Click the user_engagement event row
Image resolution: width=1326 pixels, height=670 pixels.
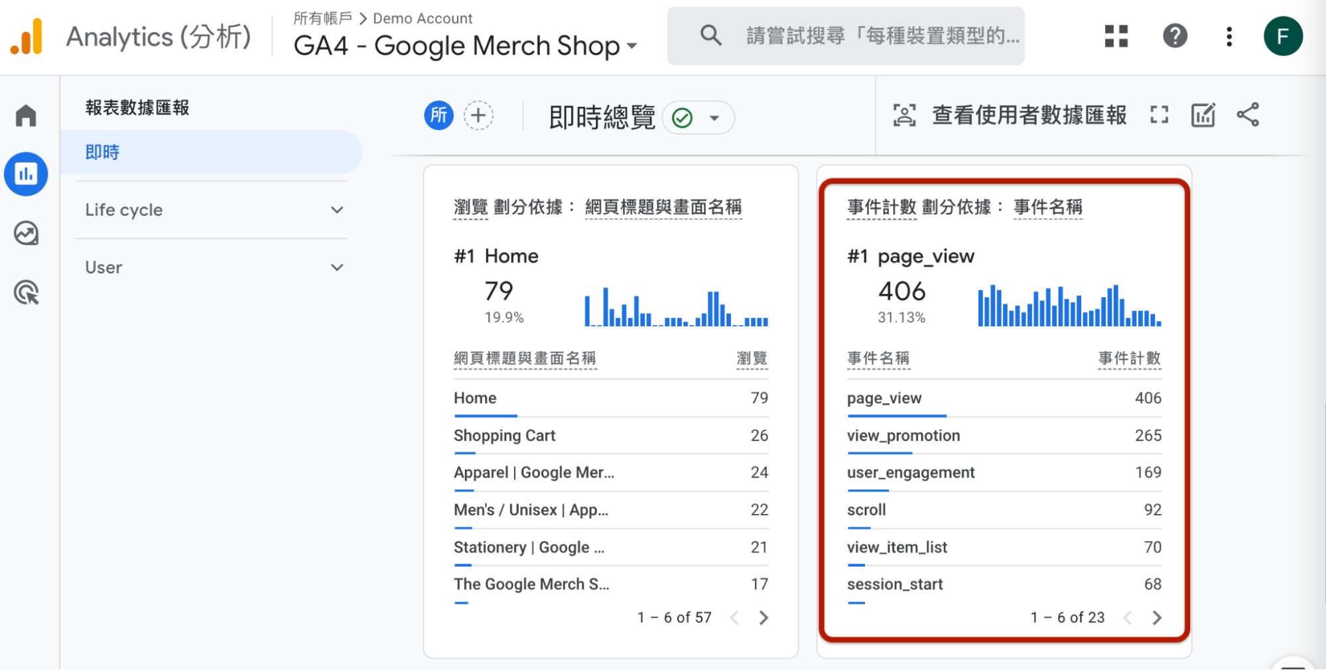tap(1004, 473)
